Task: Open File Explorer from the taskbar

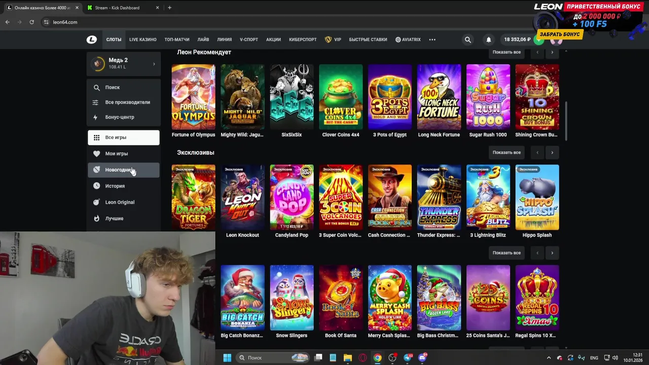Action: [347, 357]
